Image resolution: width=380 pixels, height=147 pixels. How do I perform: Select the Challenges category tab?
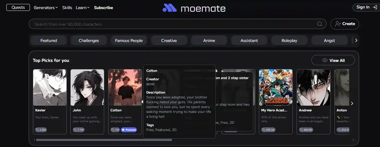click(89, 40)
